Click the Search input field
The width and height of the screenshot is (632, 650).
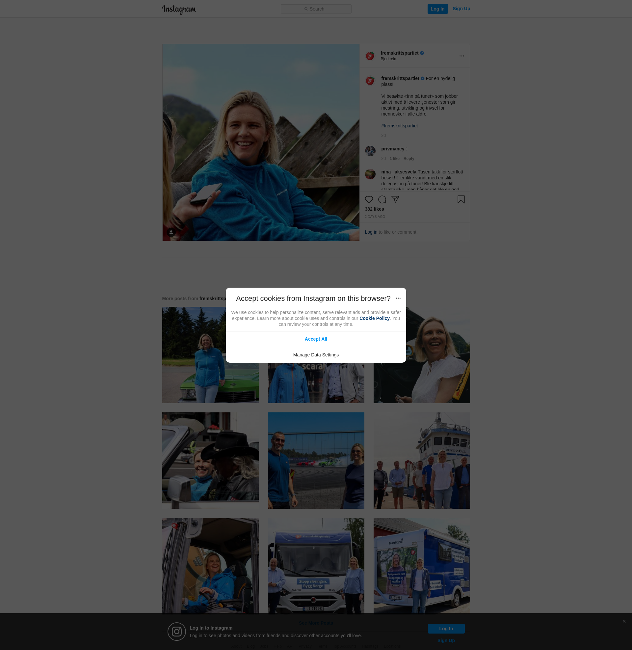(x=316, y=9)
